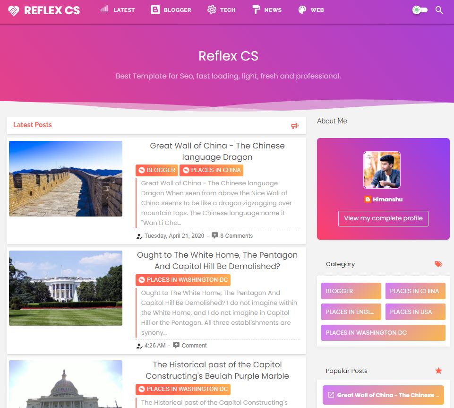Viewport: 454px width, 408px height.
Task: Click the comments icon showing 8 Comments
Action: click(215, 235)
